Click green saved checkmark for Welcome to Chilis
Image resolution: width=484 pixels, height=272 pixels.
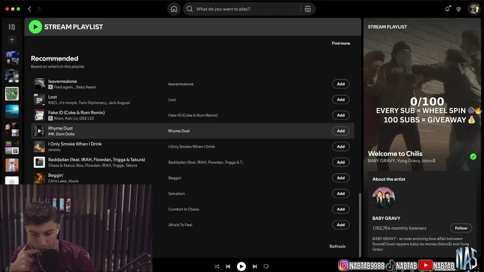click(x=473, y=156)
